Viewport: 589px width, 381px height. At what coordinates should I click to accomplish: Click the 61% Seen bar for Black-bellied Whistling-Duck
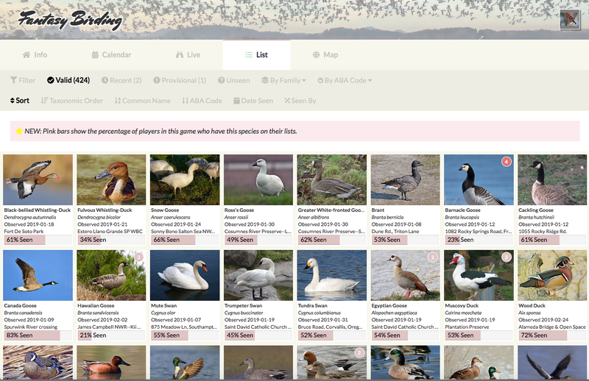tap(38, 240)
